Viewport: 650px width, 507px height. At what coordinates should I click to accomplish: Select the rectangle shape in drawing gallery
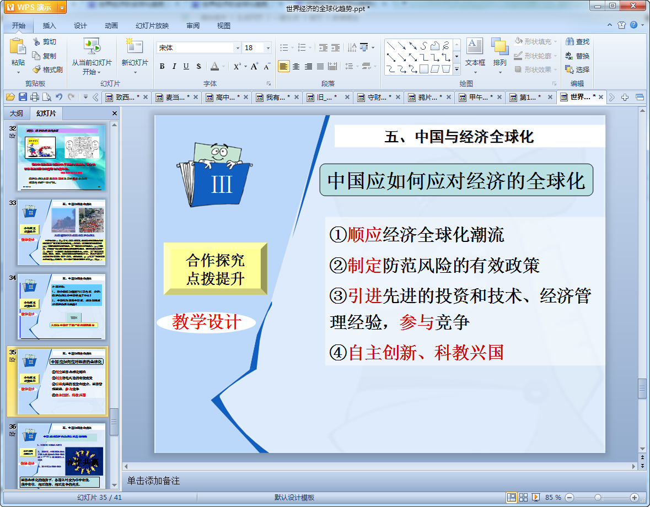(423, 69)
